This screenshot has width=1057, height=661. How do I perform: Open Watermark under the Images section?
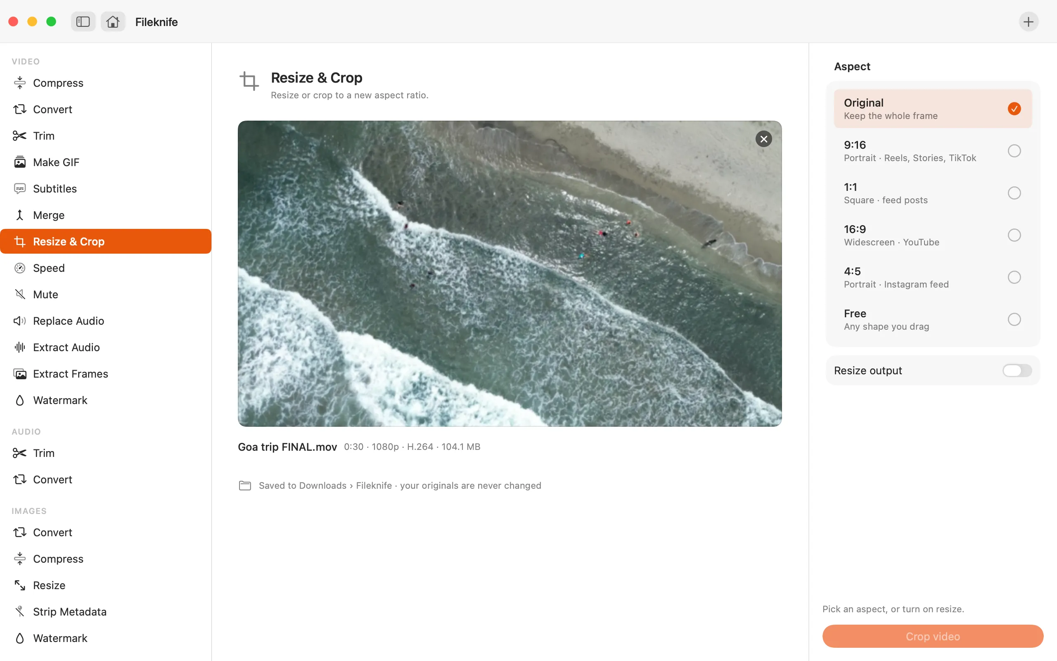pos(106,638)
